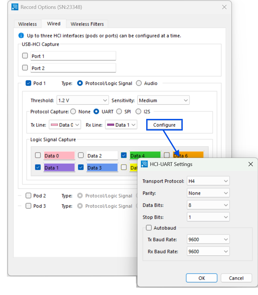Open the Wireless Filters tab
This screenshot has height=295, width=258.
(x=87, y=24)
